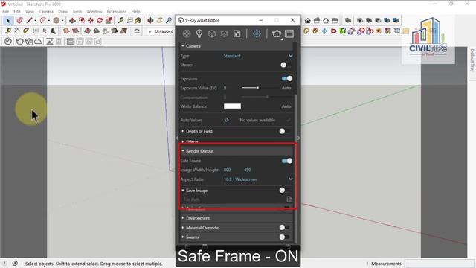Select the arrow Select tool
The width and height of the screenshot is (476, 268).
(8, 20)
